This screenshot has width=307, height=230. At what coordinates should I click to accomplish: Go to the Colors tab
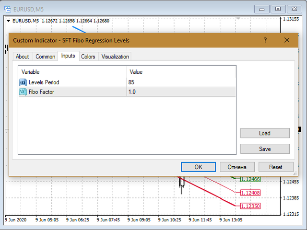point(88,57)
